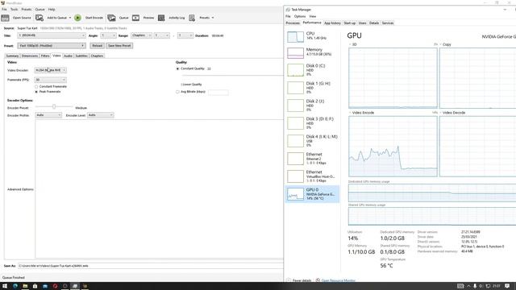Open the red Opera icon on the taskbar
This screenshot has height=290, width=516.
click(x=55, y=286)
